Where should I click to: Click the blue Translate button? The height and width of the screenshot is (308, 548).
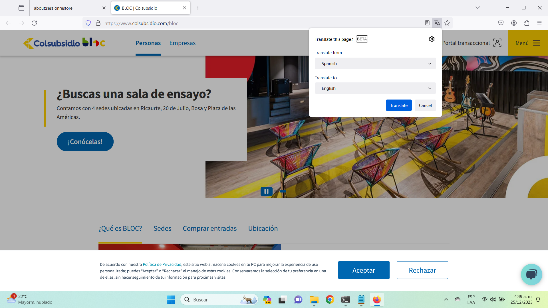point(398,105)
